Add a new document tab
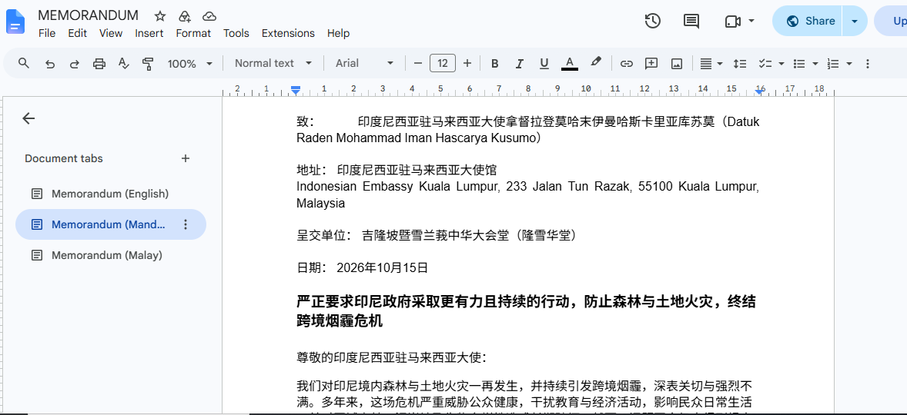907x415 pixels. (186, 158)
